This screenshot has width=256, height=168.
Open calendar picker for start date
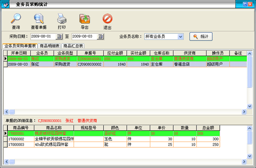pyautogui.click(x=59, y=37)
